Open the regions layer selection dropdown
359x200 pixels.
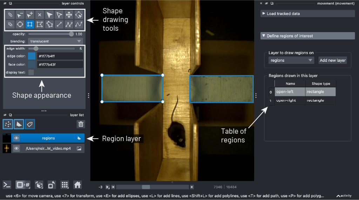[291, 60]
